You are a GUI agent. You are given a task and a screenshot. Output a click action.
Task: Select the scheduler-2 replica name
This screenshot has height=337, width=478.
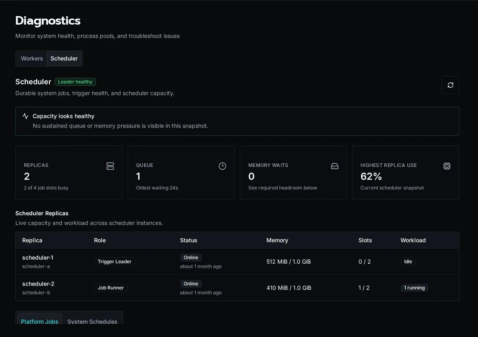38,284
